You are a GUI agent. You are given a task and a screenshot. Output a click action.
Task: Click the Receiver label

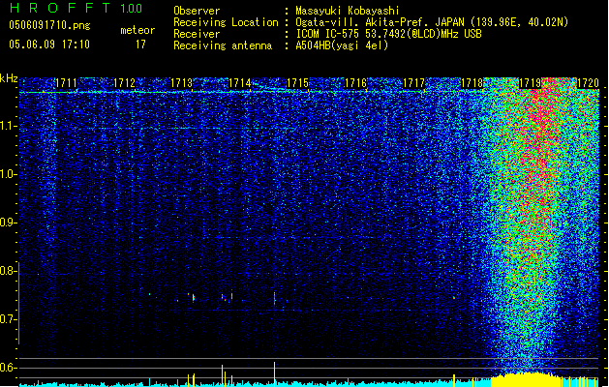click(197, 34)
